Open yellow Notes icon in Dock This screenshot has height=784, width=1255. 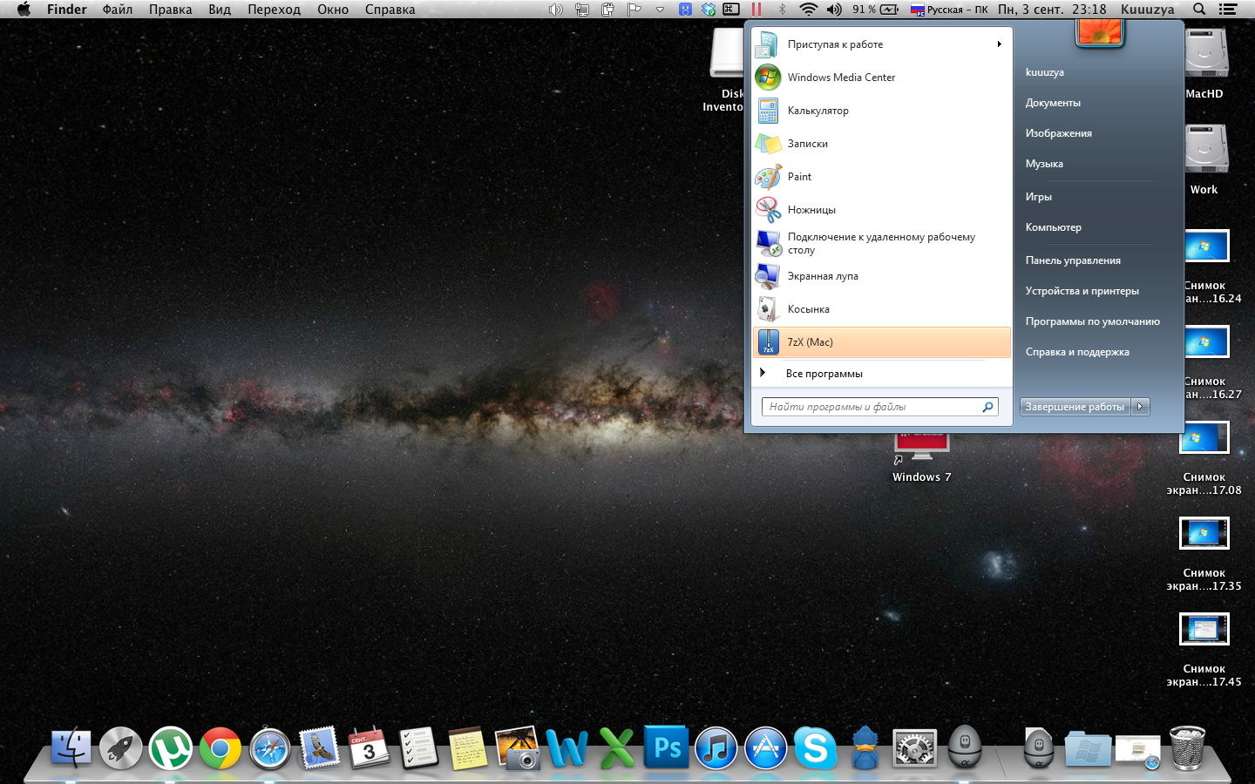(468, 748)
